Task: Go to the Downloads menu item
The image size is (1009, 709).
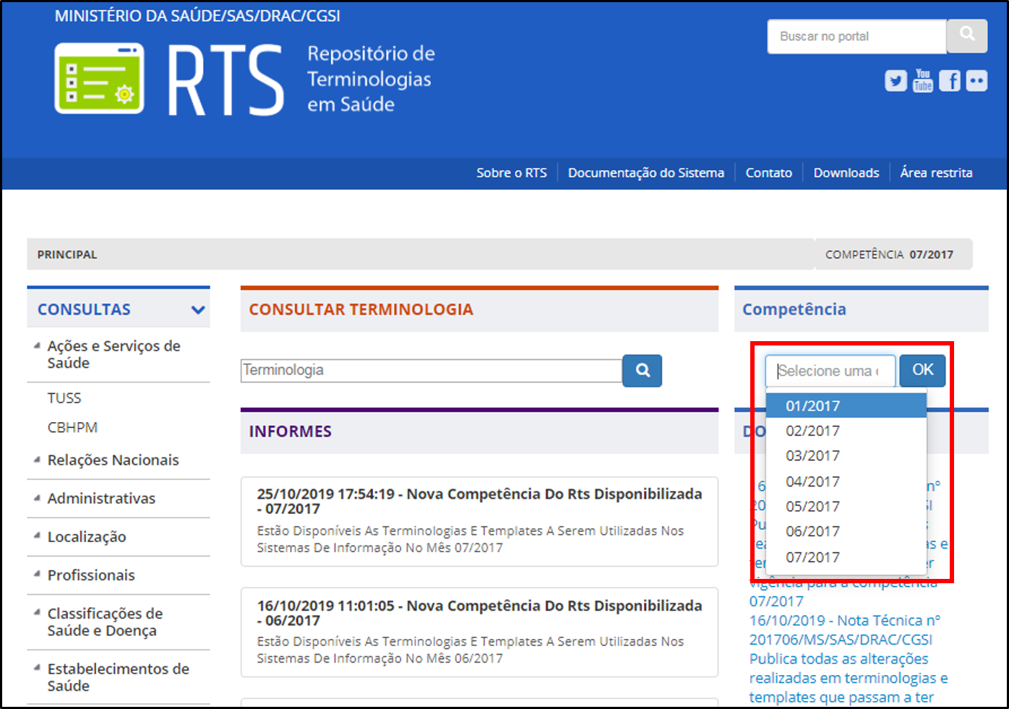Action: 846,173
